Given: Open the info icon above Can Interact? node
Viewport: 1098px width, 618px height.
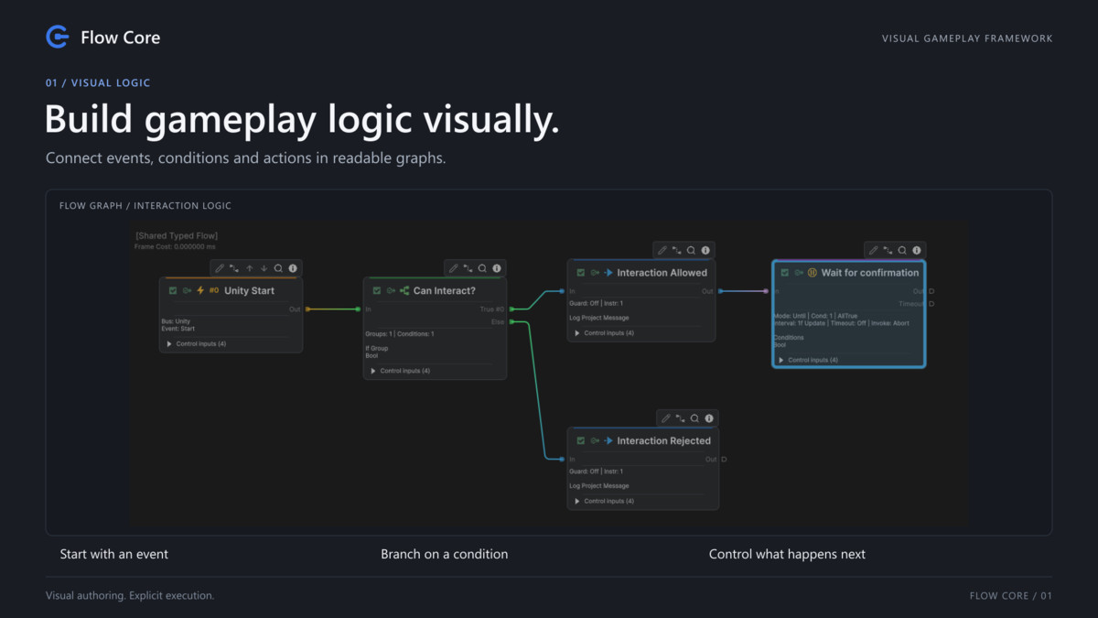Looking at the screenshot, I should [x=497, y=268].
